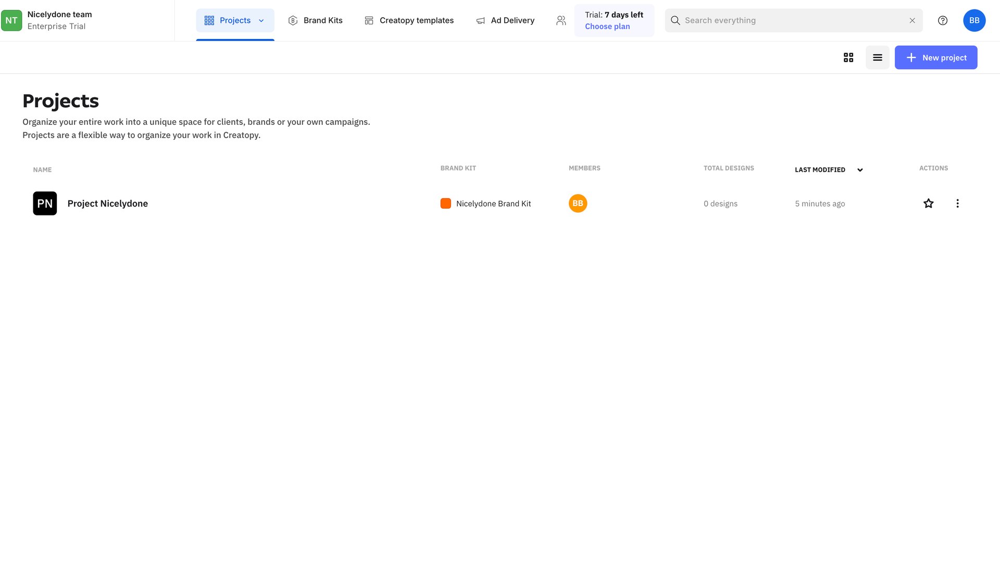Switch to grid view layout
The width and height of the screenshot is (1000, 587).
[848, 57]
